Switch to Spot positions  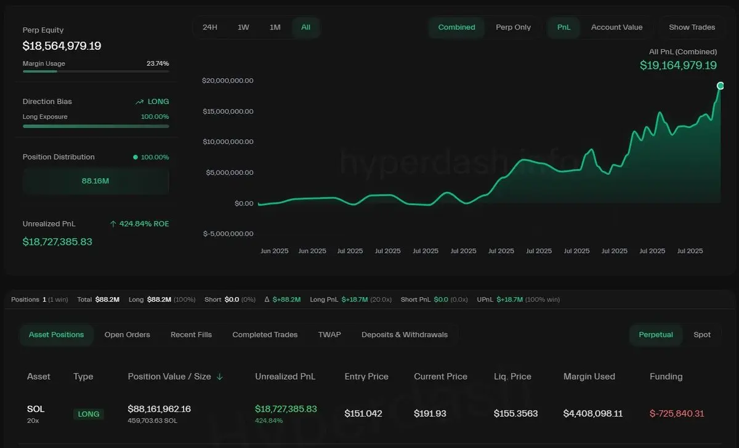[702, 335]
